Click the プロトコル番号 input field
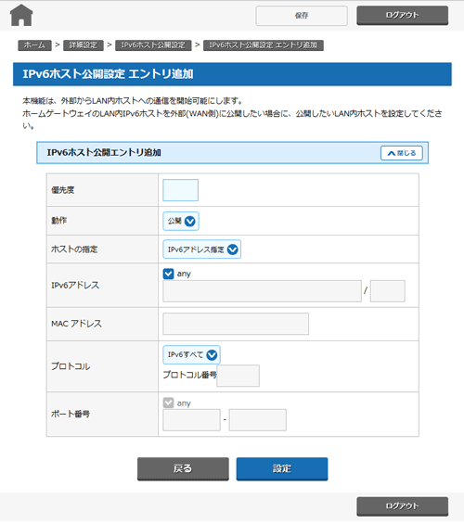This screenshot has width=464, height=524. tap(238, 376)
